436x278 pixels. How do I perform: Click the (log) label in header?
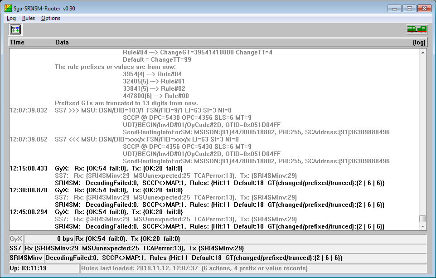tap(419, 43)
